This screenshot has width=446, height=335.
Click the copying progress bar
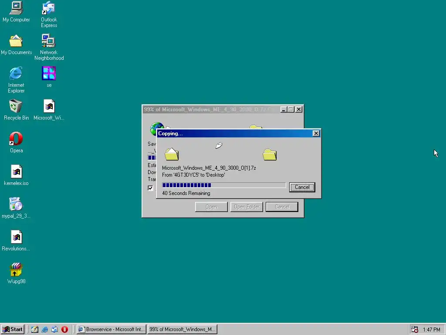pyautogui.click(x=224, y=185)
